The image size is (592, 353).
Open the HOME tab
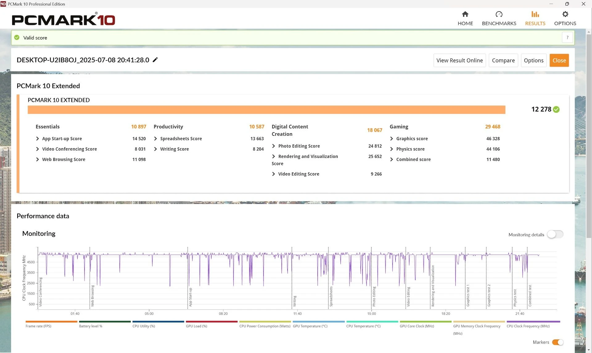[x=465, y=18]
